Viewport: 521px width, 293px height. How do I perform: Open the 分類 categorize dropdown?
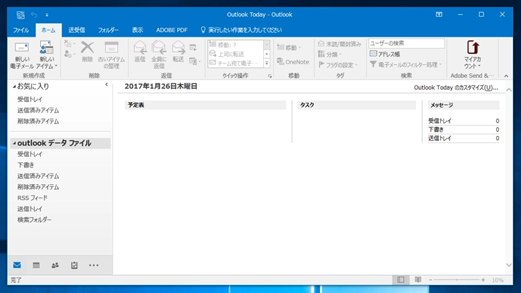click(329, 54)
